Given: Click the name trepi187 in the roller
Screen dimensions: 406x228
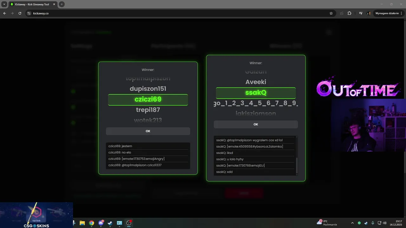Looking at the screenshot, I should point(148,110).
